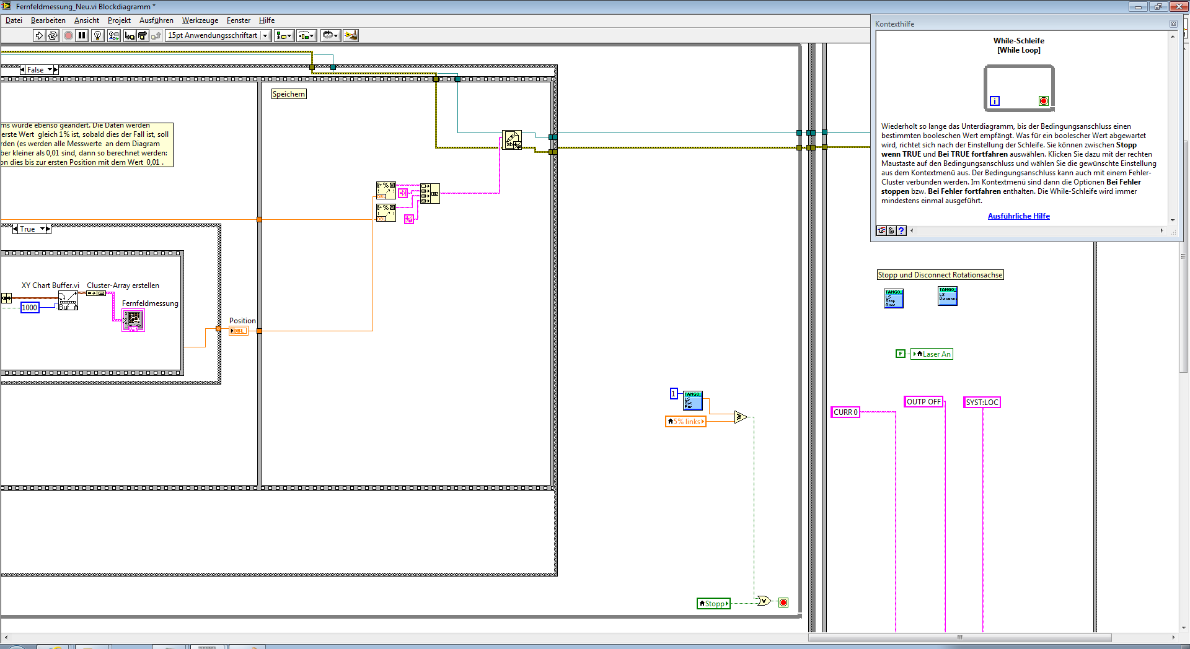1190x649 pixels.
Task: Go to previous case of False structure
Action: (x=22, y=70)
